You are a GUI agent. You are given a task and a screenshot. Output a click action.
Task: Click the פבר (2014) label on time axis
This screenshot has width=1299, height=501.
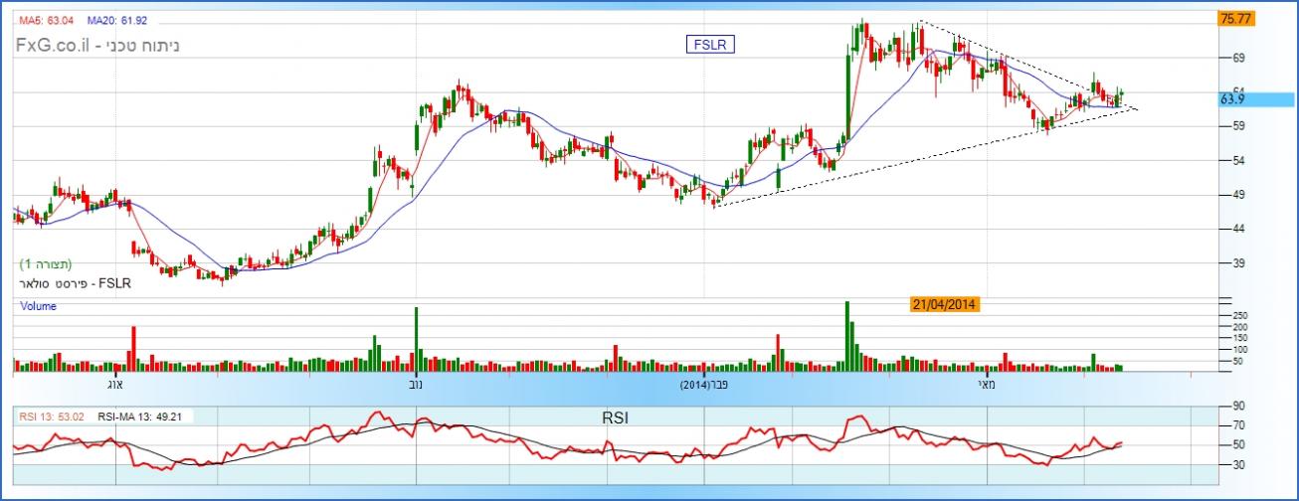708,383
